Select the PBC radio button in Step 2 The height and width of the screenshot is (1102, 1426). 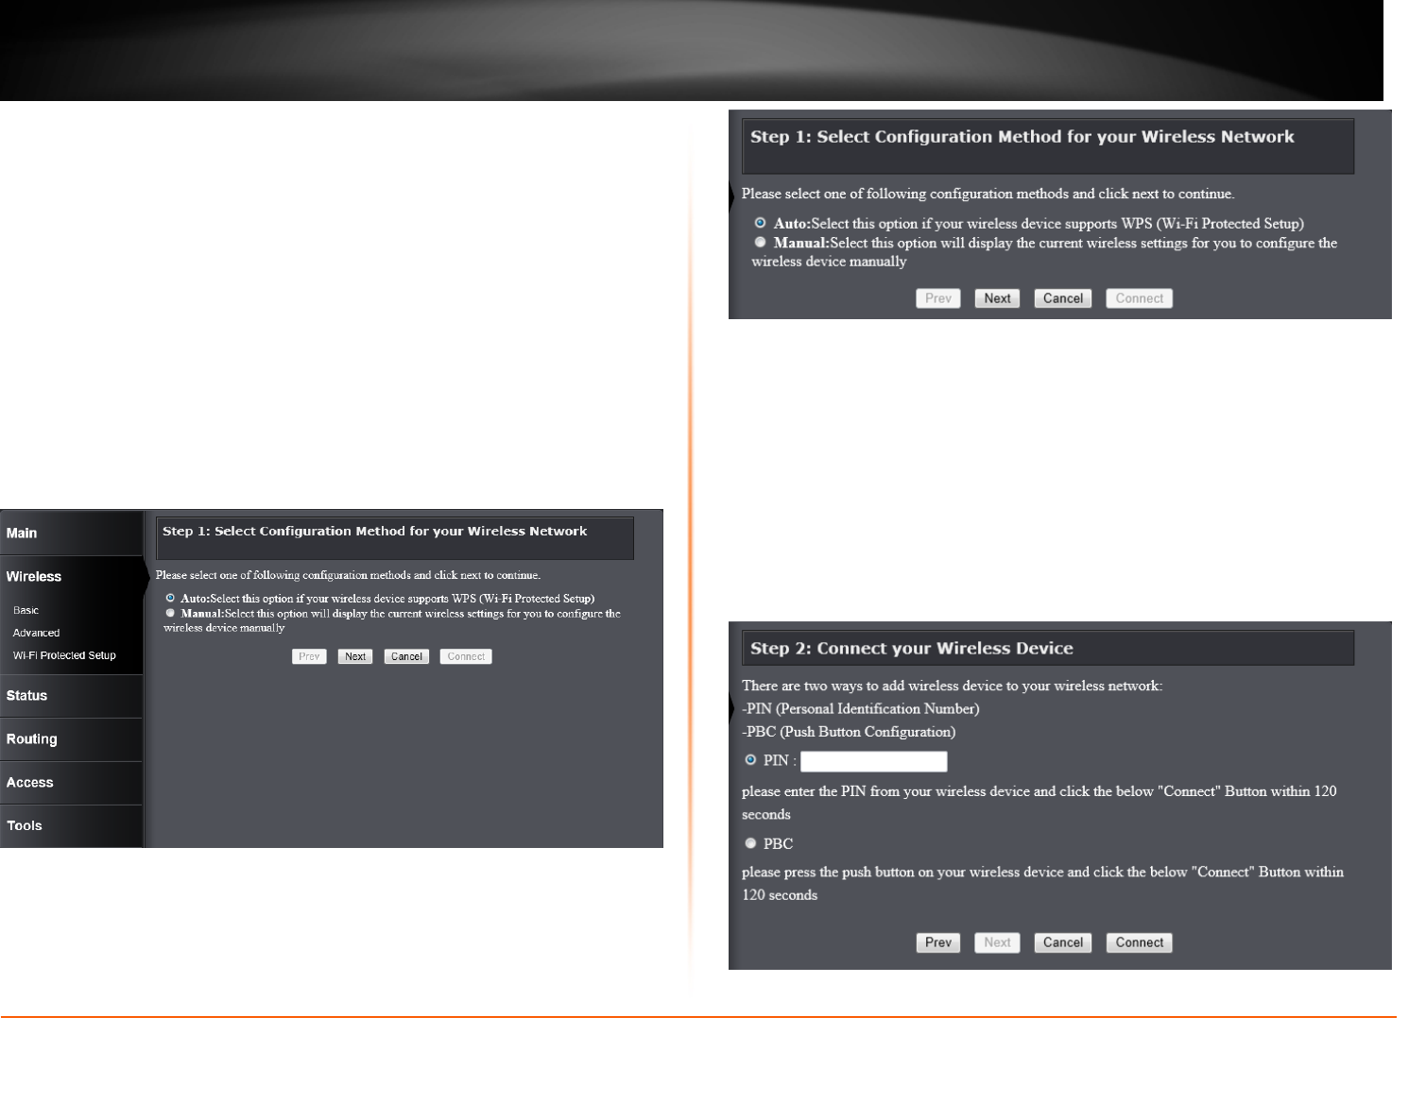coord(751,843)
